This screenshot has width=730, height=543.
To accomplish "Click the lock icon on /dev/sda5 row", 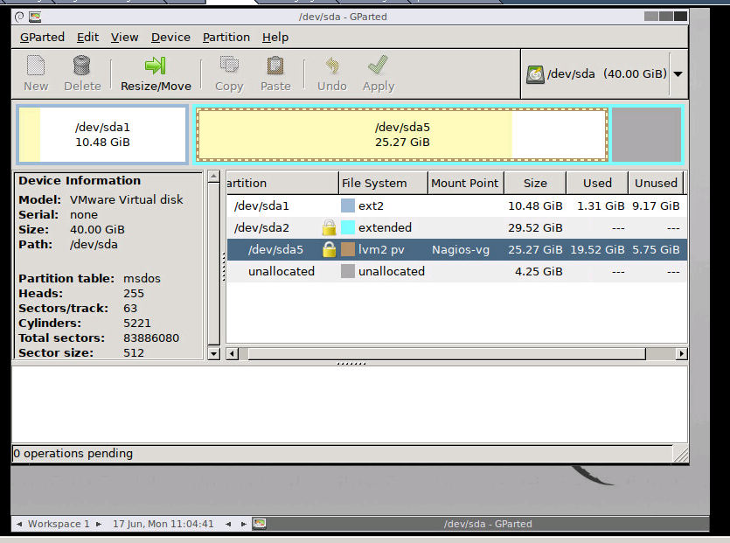I will [x=329, y=250].
